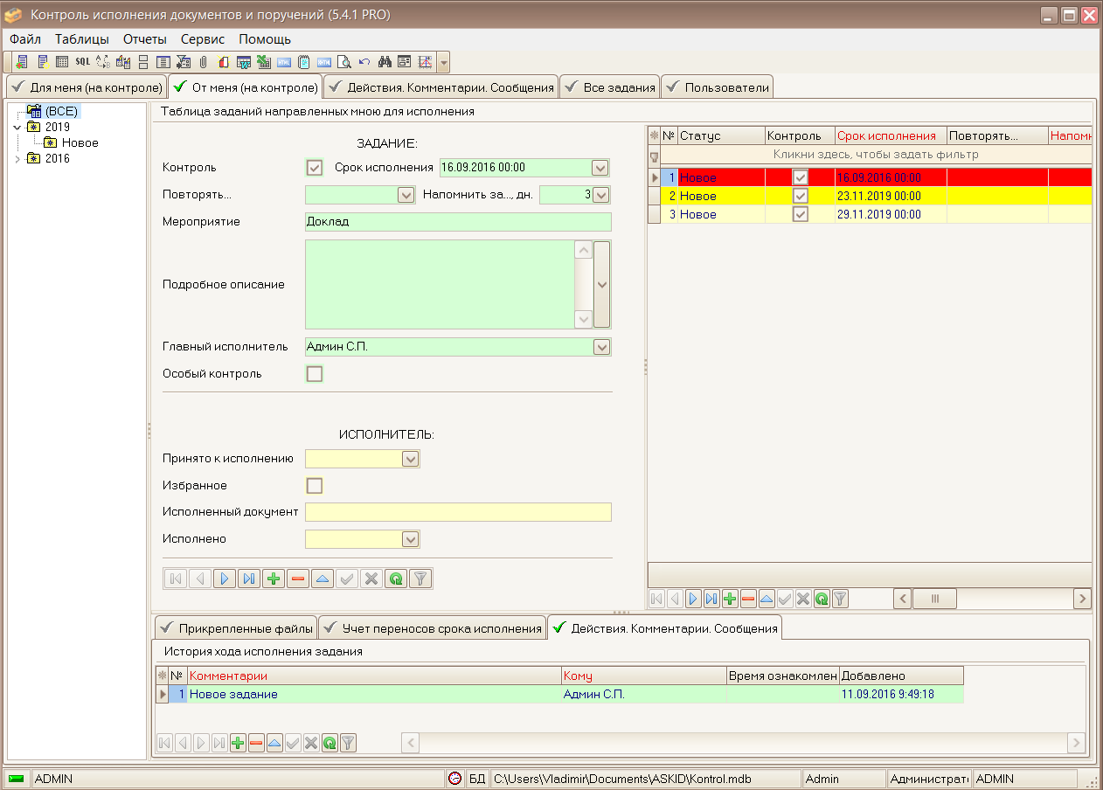
Task: Jump to last record in form navigator
Action: click(249, 579)
